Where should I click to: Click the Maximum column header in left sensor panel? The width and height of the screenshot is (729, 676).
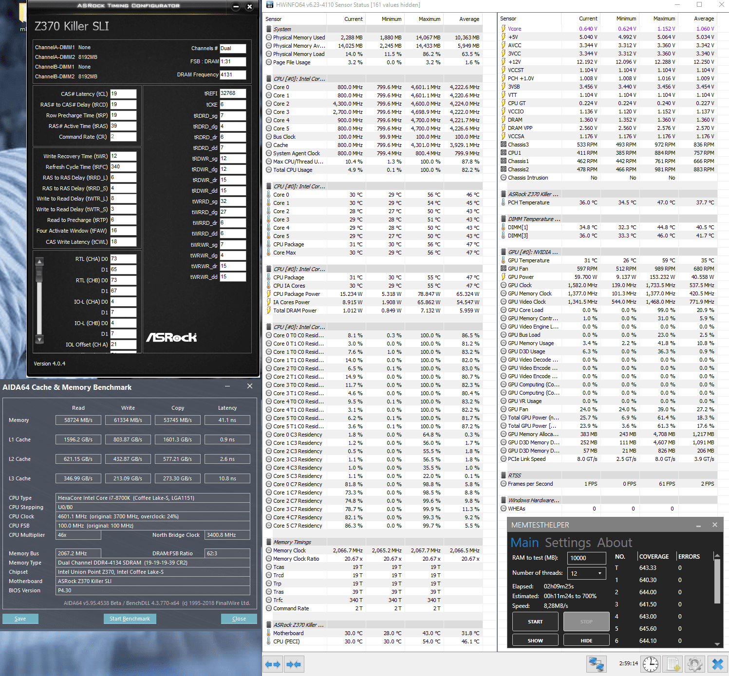pos(430,19)
